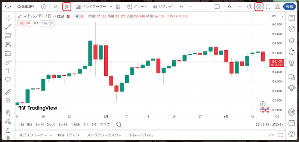Select the long position forecasting tool

8,53
